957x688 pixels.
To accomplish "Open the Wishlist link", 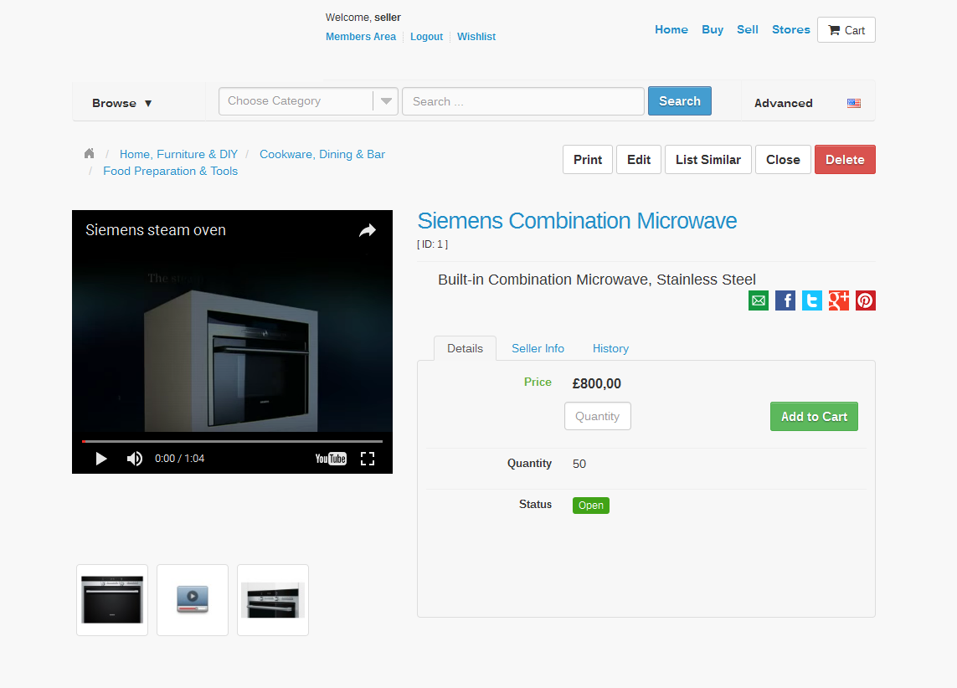I will coord(476,37).
